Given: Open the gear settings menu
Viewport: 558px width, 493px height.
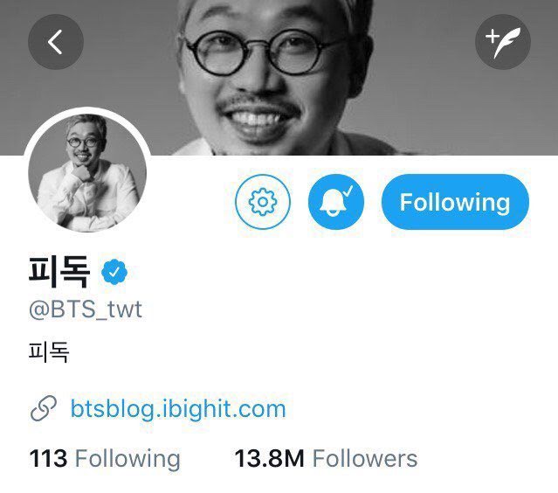Looking at the screenshot, I should point(263,202).
